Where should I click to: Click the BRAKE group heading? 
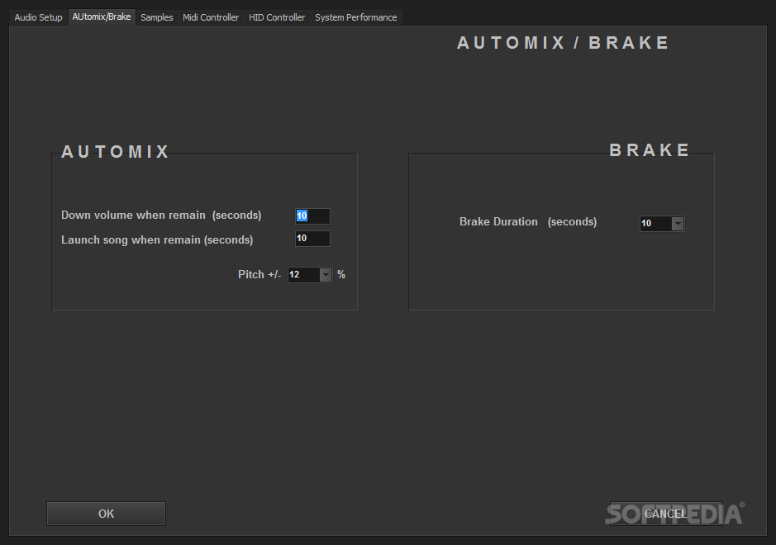pyautogui.click(x=650, y=149)
